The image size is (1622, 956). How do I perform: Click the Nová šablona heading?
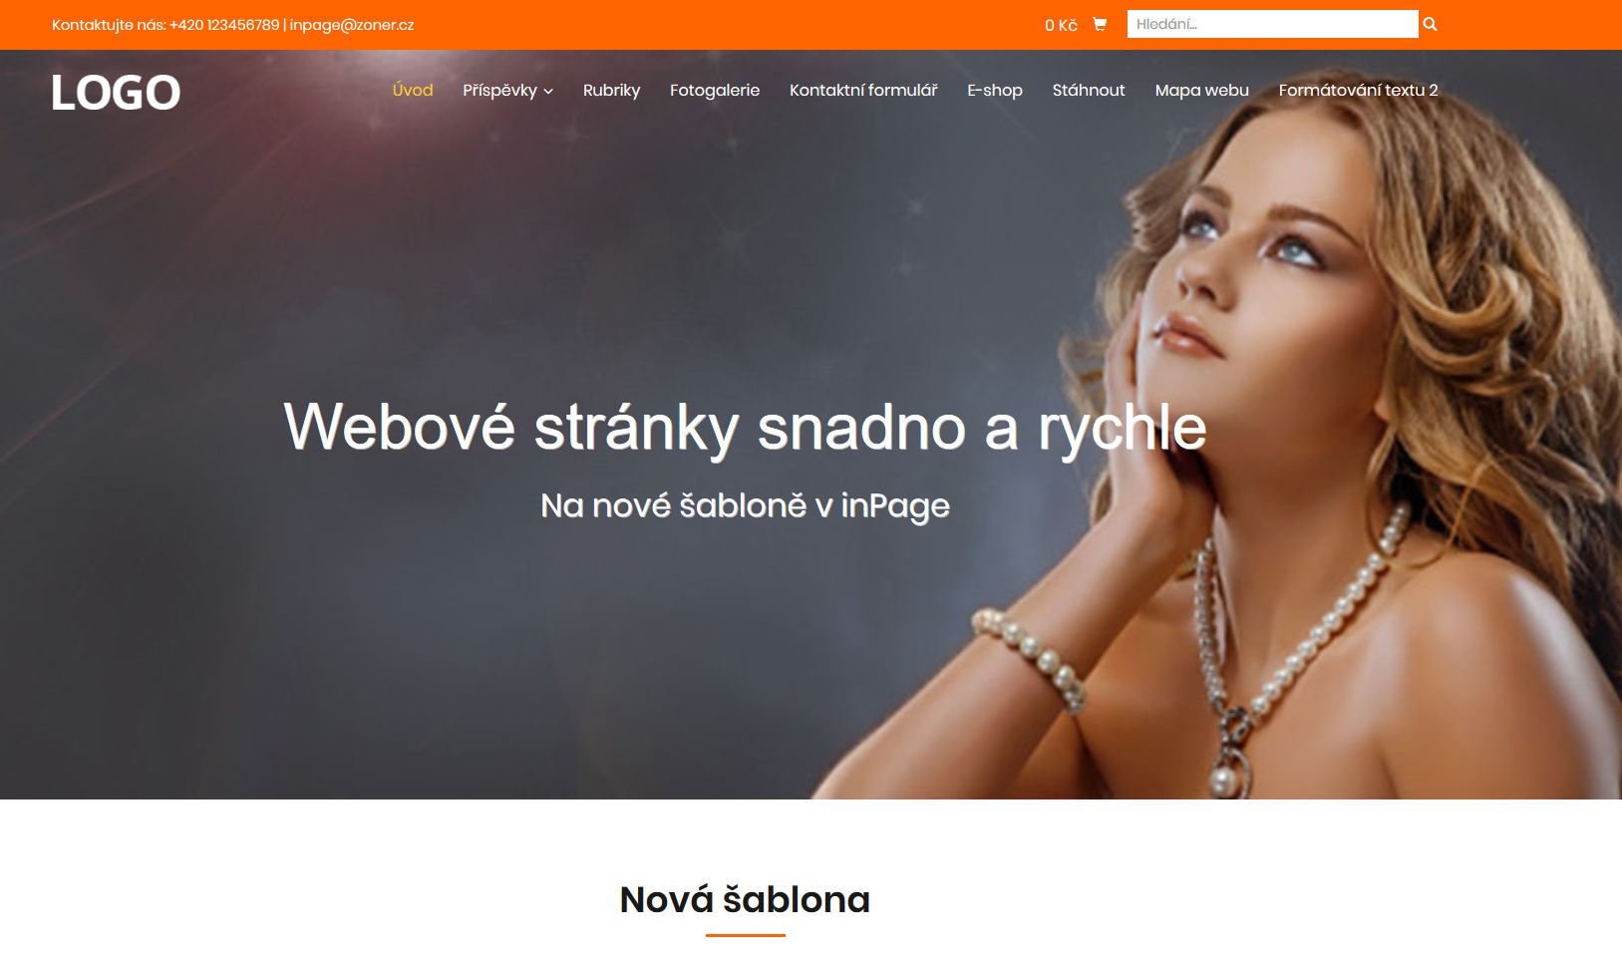coord(745,900)
